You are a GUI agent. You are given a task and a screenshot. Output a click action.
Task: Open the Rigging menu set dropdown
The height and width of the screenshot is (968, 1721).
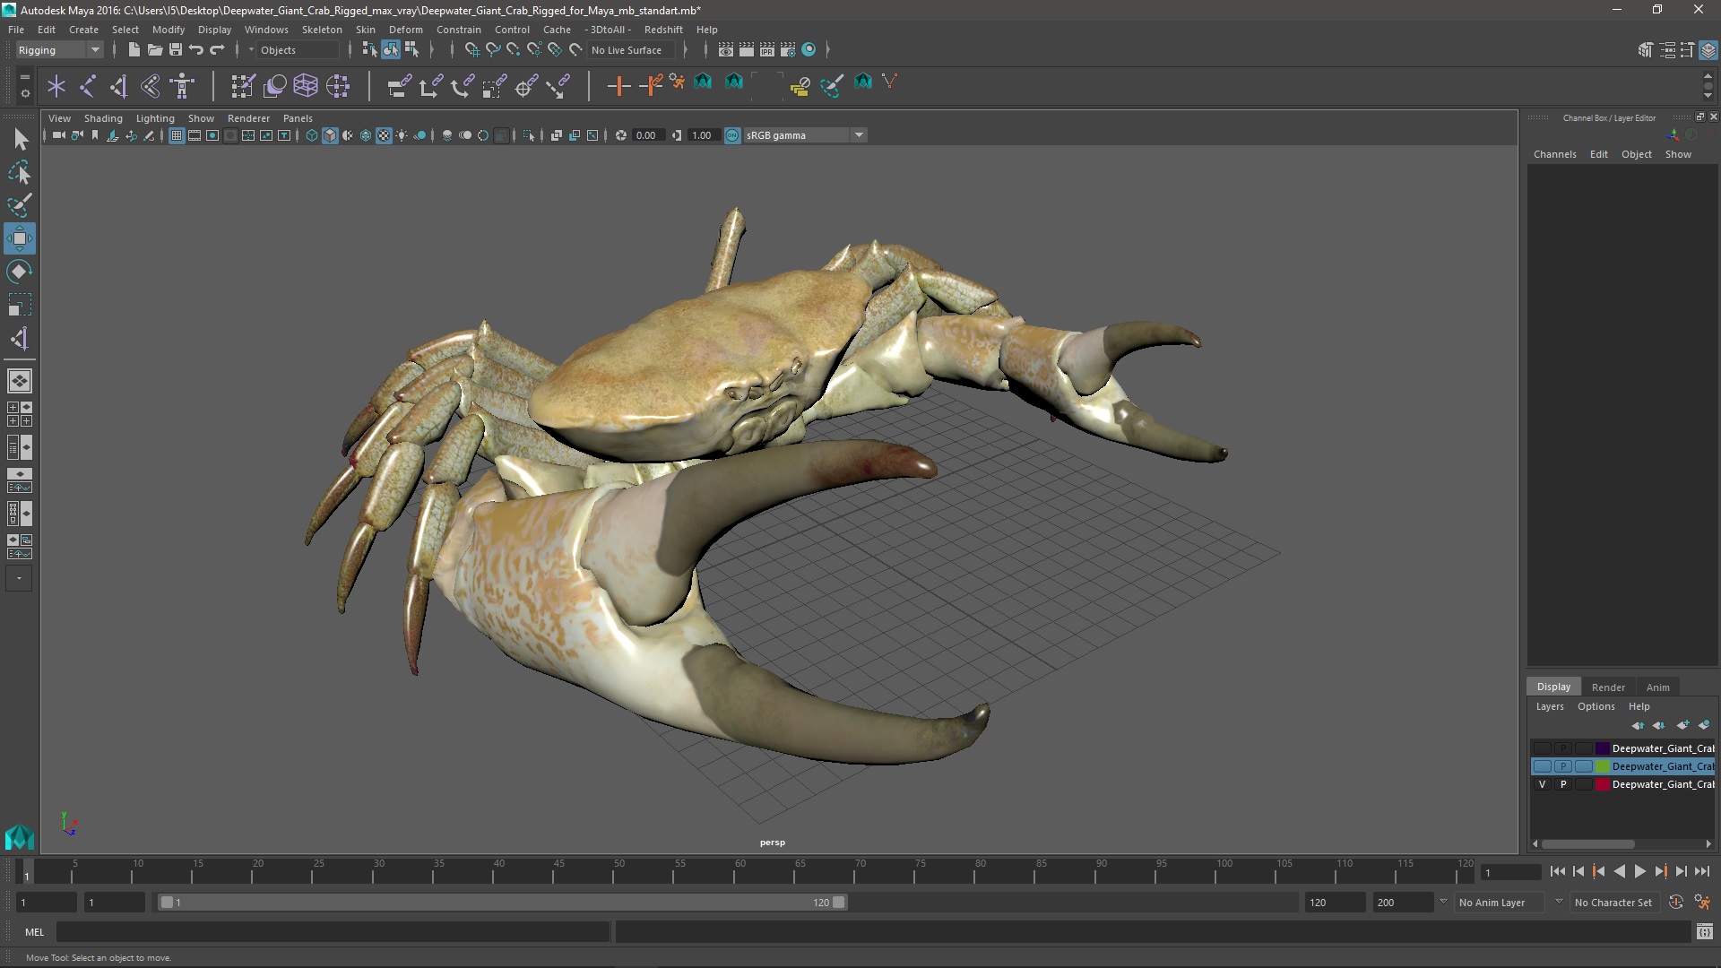click(x=59, y=50)
